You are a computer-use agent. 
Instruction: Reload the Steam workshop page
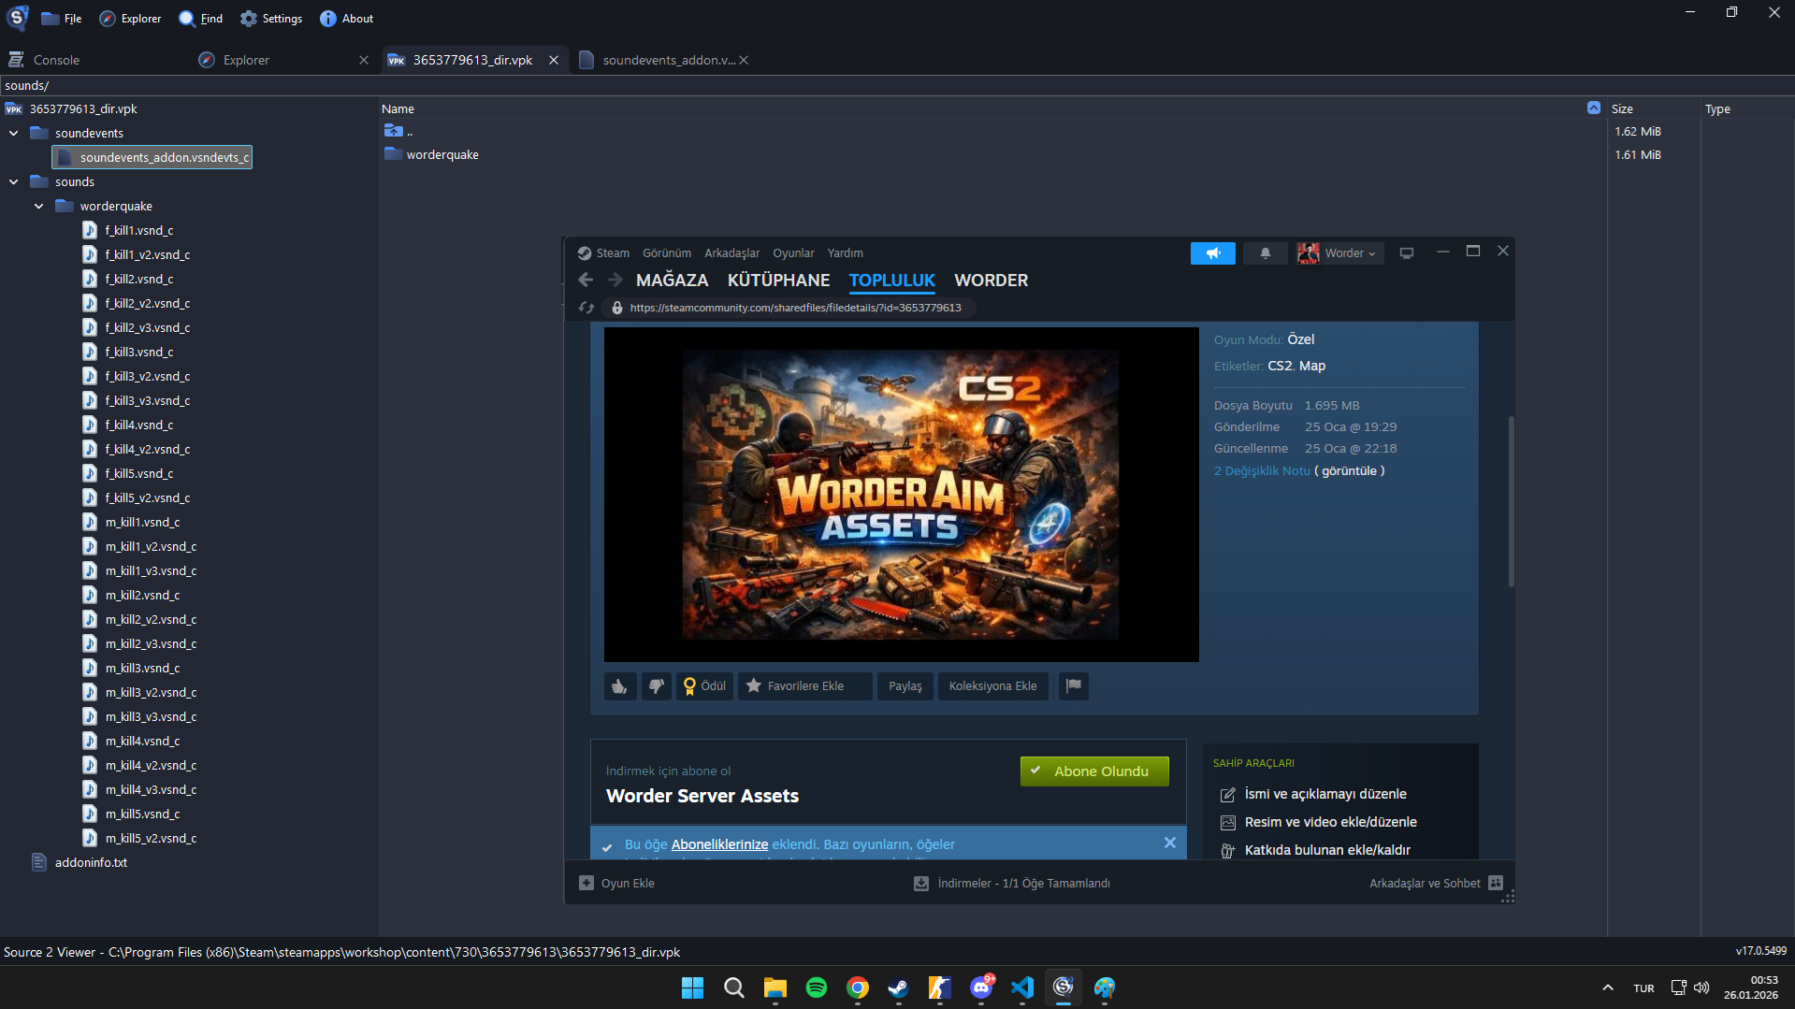click(x=586, y=308)
